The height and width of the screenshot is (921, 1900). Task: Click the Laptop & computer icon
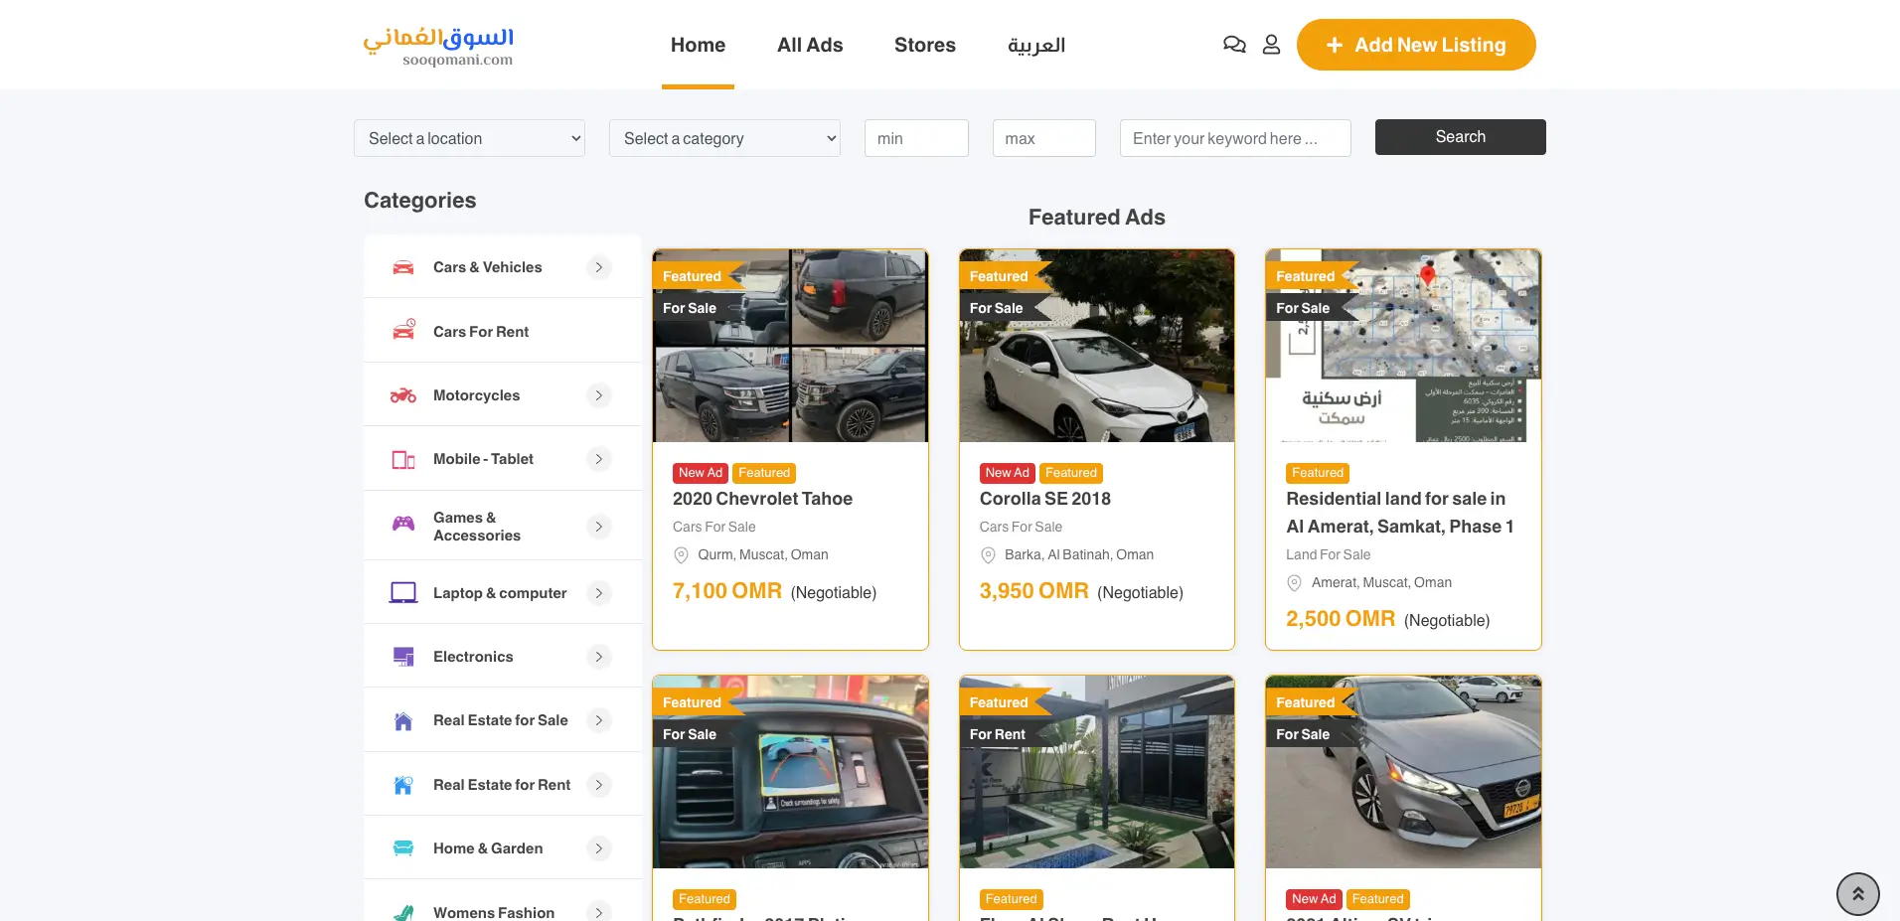click(x=402, y=593)
